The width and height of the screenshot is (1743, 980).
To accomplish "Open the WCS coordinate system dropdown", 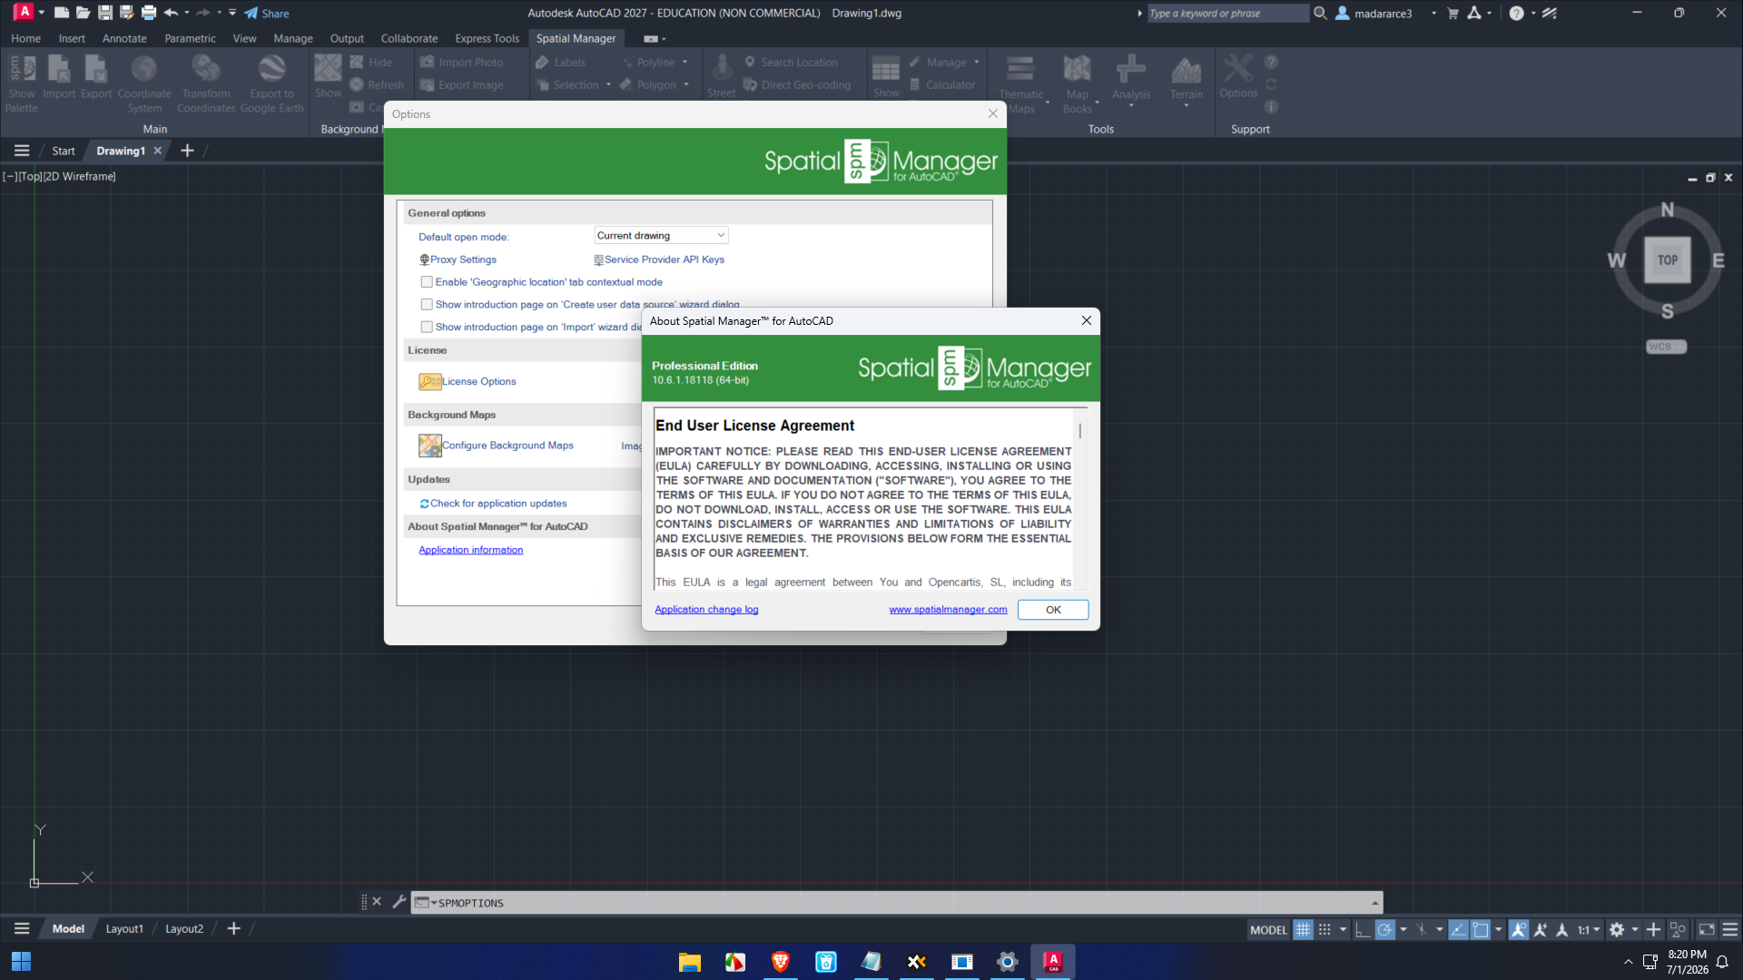I will click(1666, 347).
